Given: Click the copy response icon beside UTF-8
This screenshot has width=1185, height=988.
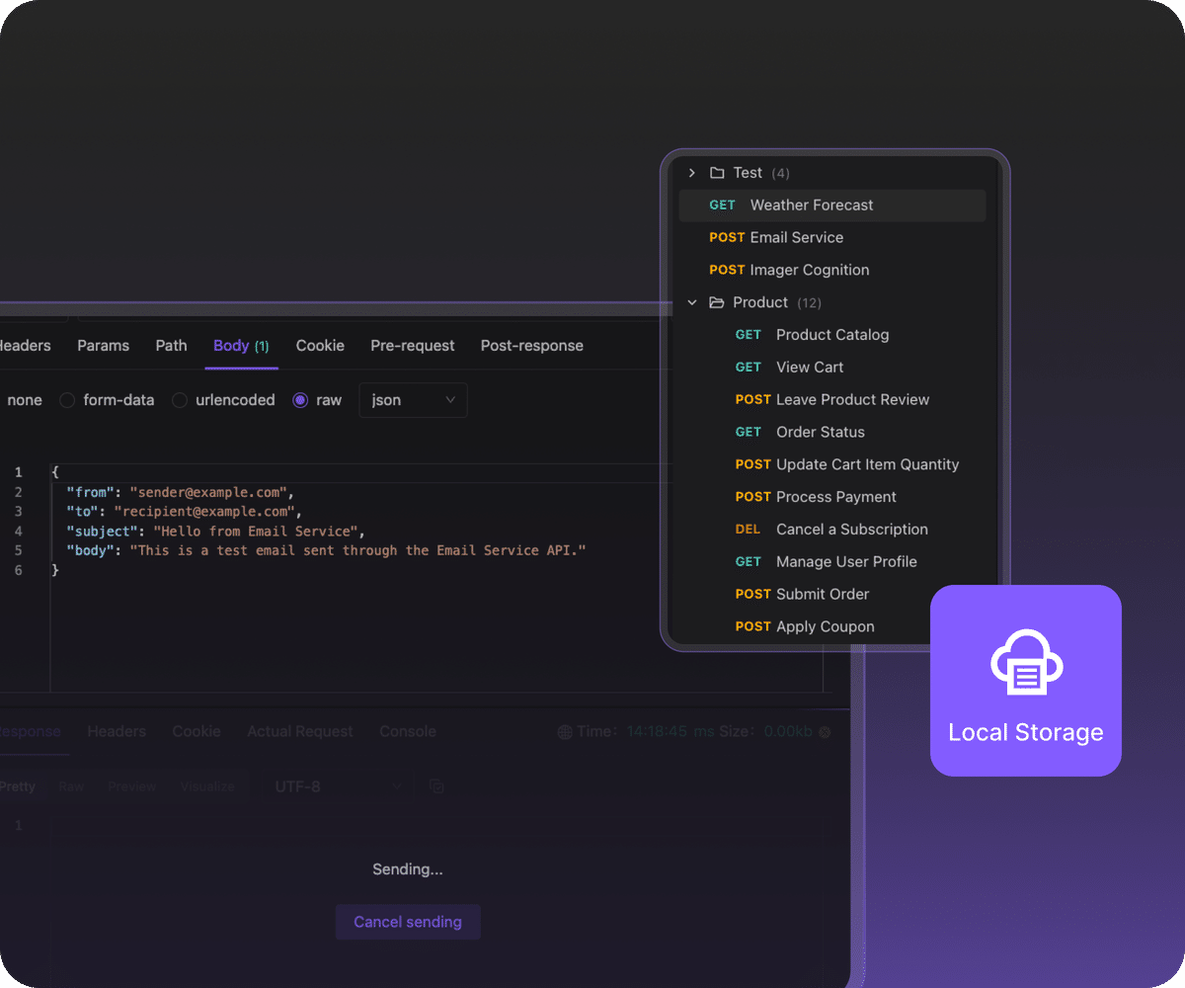Looking at the screenshot, I should tap(435, 785).
